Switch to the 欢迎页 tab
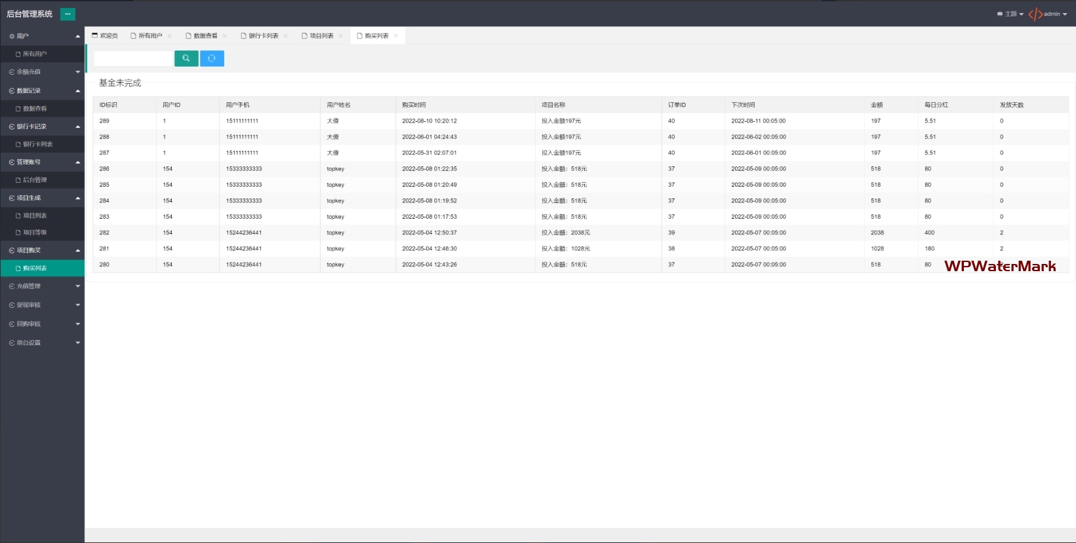The image size is (1076, 543). (x=105, y=36)
